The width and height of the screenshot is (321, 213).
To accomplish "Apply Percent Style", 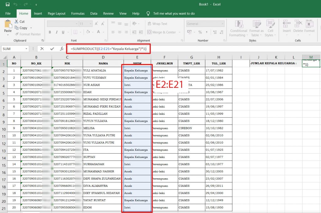I will (200, 32).
